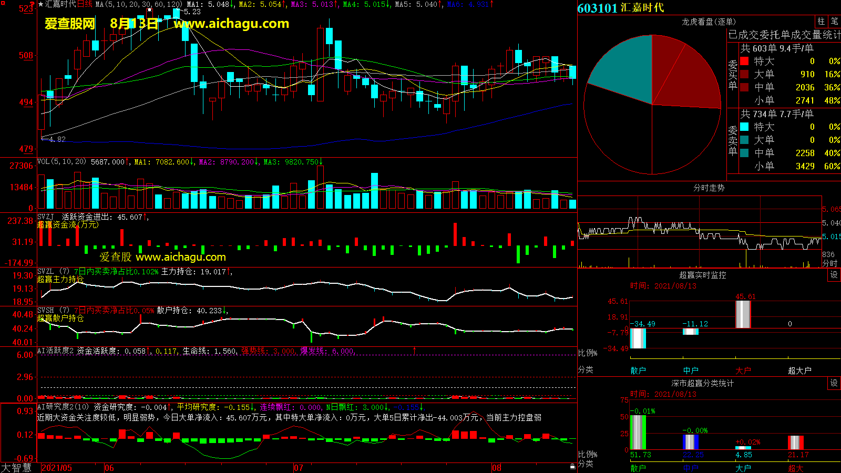Open 设 settings for 超赢实时监控 panel
This screenshot has width=841, height=473.
pyautogui.click(x=834, y=275)
